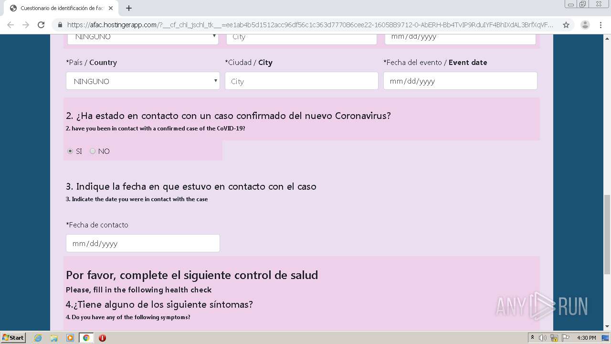The width and height of the screenshot is (611, 344).
Task: Click the volume speaker tray icon
Action: [x=543, y=338]
